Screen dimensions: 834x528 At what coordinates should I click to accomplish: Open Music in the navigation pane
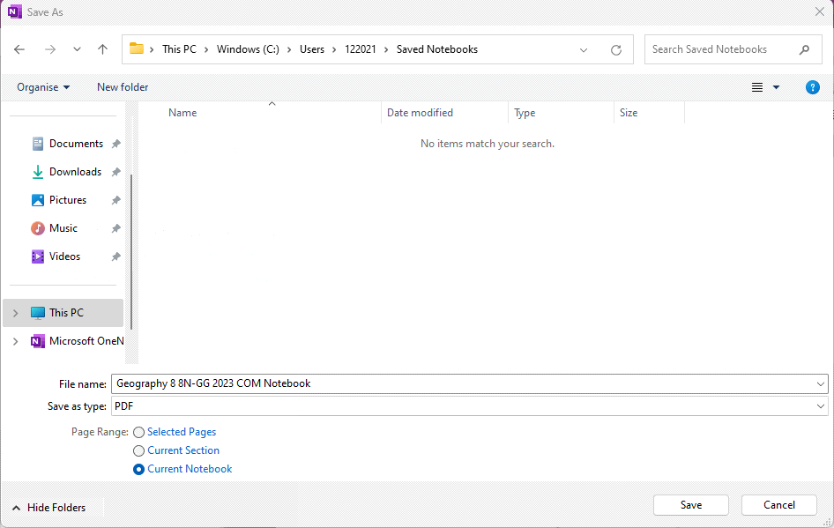pyautogui.click(x=55, y=228)
